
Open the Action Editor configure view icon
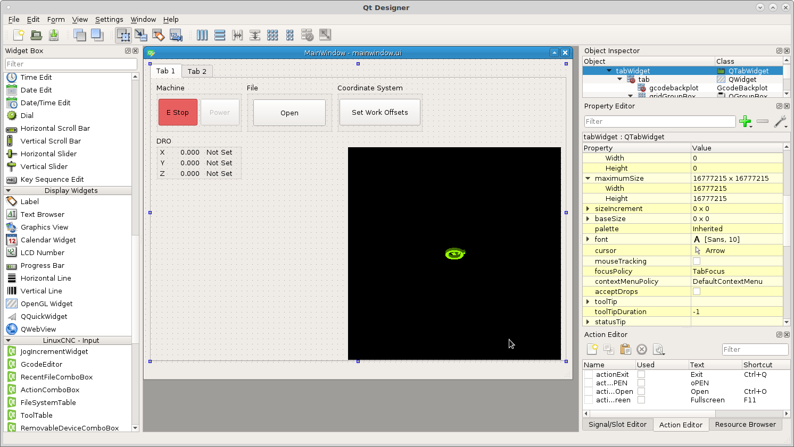(659, 349)
